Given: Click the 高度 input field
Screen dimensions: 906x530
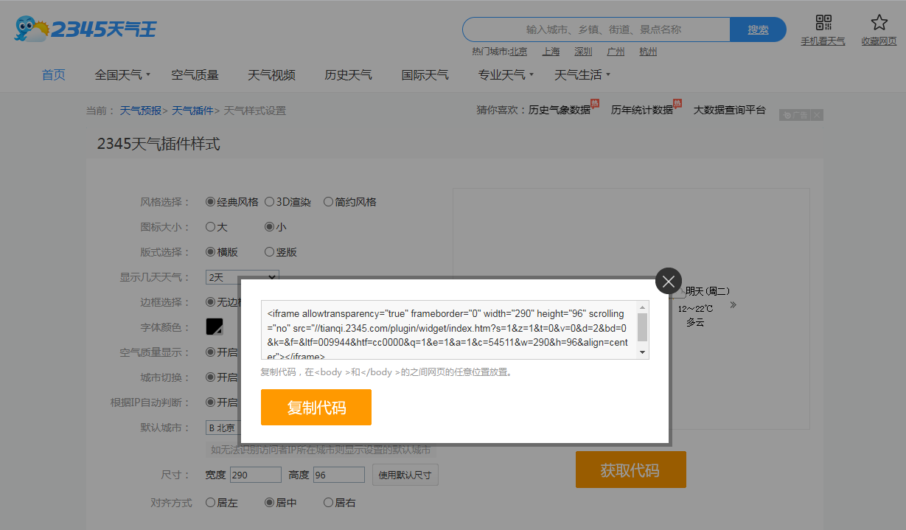Looking at the screenshot, I should (339, 475).
